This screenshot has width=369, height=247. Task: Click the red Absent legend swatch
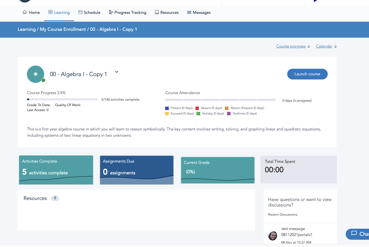coord(197,108)
